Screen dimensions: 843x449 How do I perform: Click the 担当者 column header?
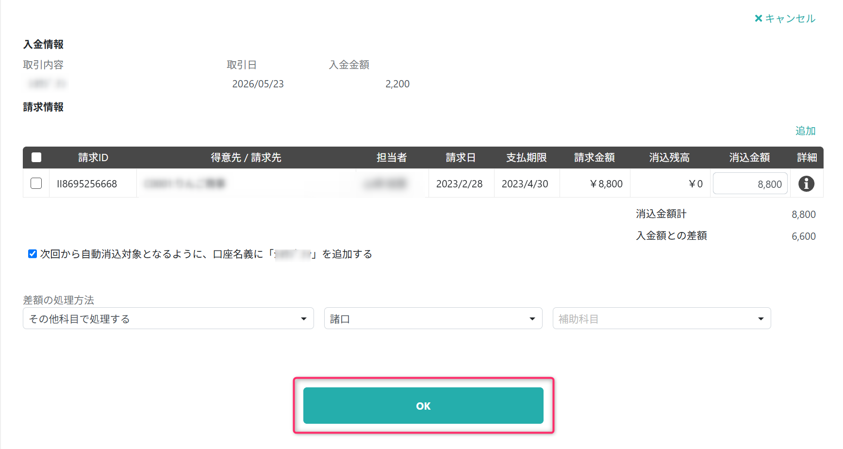click(x=392, y=157)
